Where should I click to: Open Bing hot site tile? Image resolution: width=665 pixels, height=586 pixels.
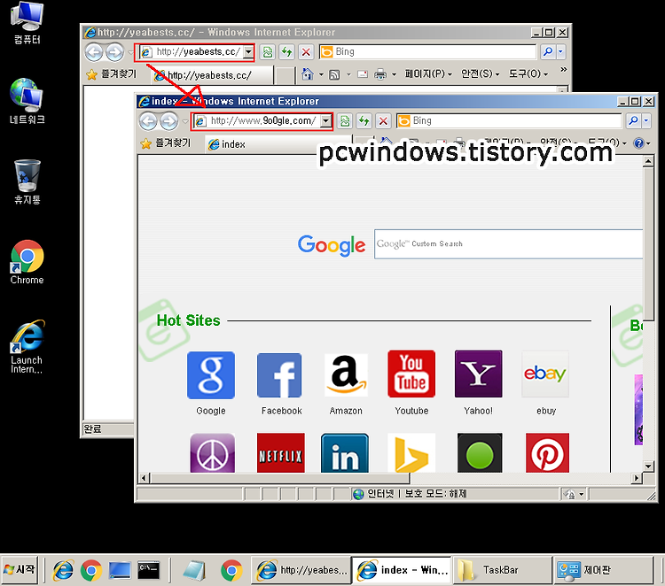(x=411, y=452)
